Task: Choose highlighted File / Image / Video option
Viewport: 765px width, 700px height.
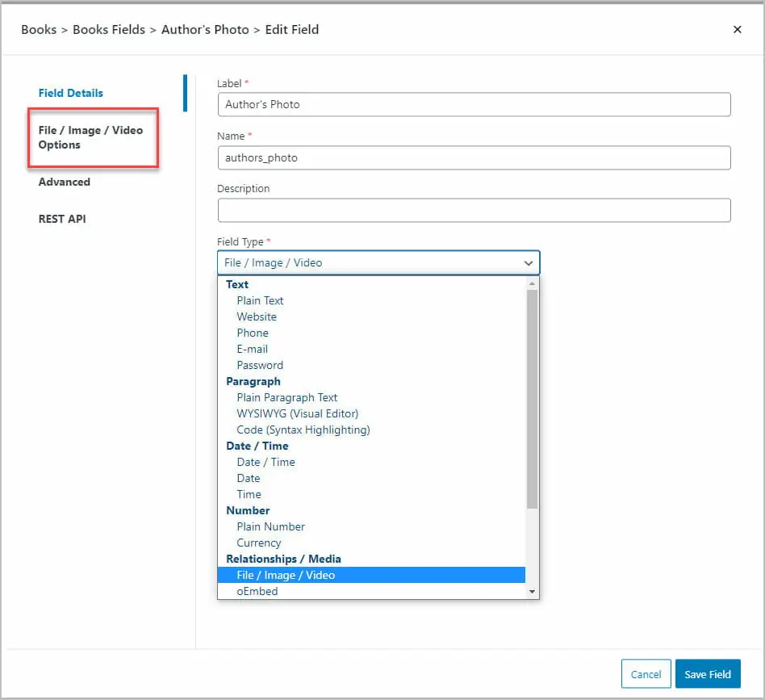Action: coord(371,575)
